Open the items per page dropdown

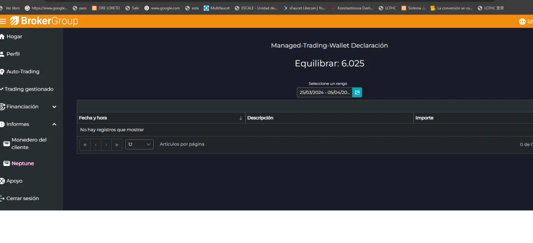[139, 145]
